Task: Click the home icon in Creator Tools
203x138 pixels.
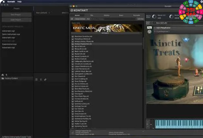Action: pos(2,75)
